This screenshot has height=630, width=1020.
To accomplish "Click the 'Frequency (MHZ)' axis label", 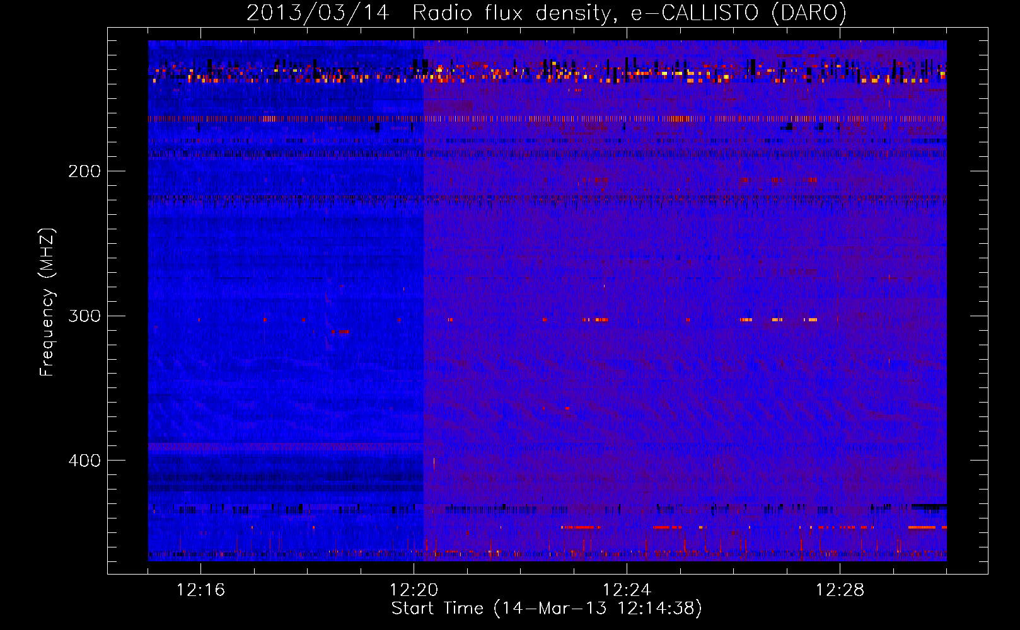I will (x=47, y=302).
